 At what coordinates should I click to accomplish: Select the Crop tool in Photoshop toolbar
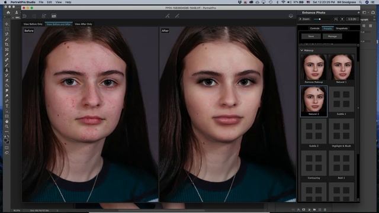click(7, 44)
